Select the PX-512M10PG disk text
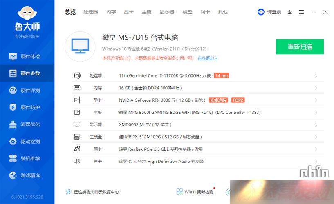The height and width of the screenshot is (204, 334). [160, 137]
